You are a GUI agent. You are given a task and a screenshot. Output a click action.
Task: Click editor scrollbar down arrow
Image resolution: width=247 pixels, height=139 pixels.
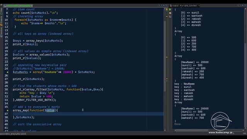click(165, 130)
